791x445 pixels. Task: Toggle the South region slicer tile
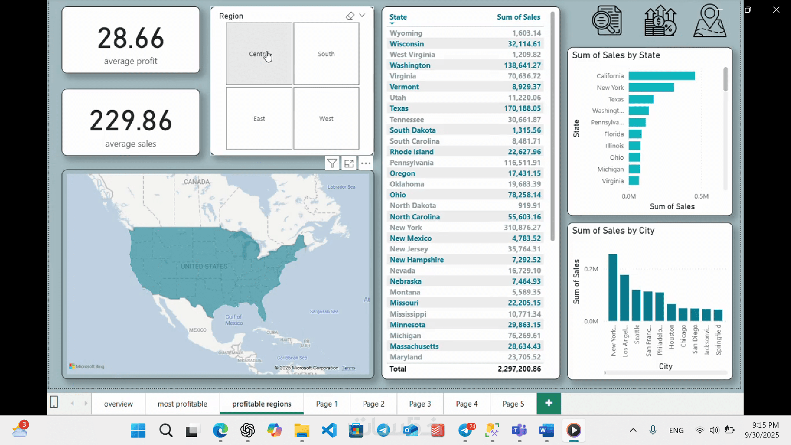click(326, 54)
